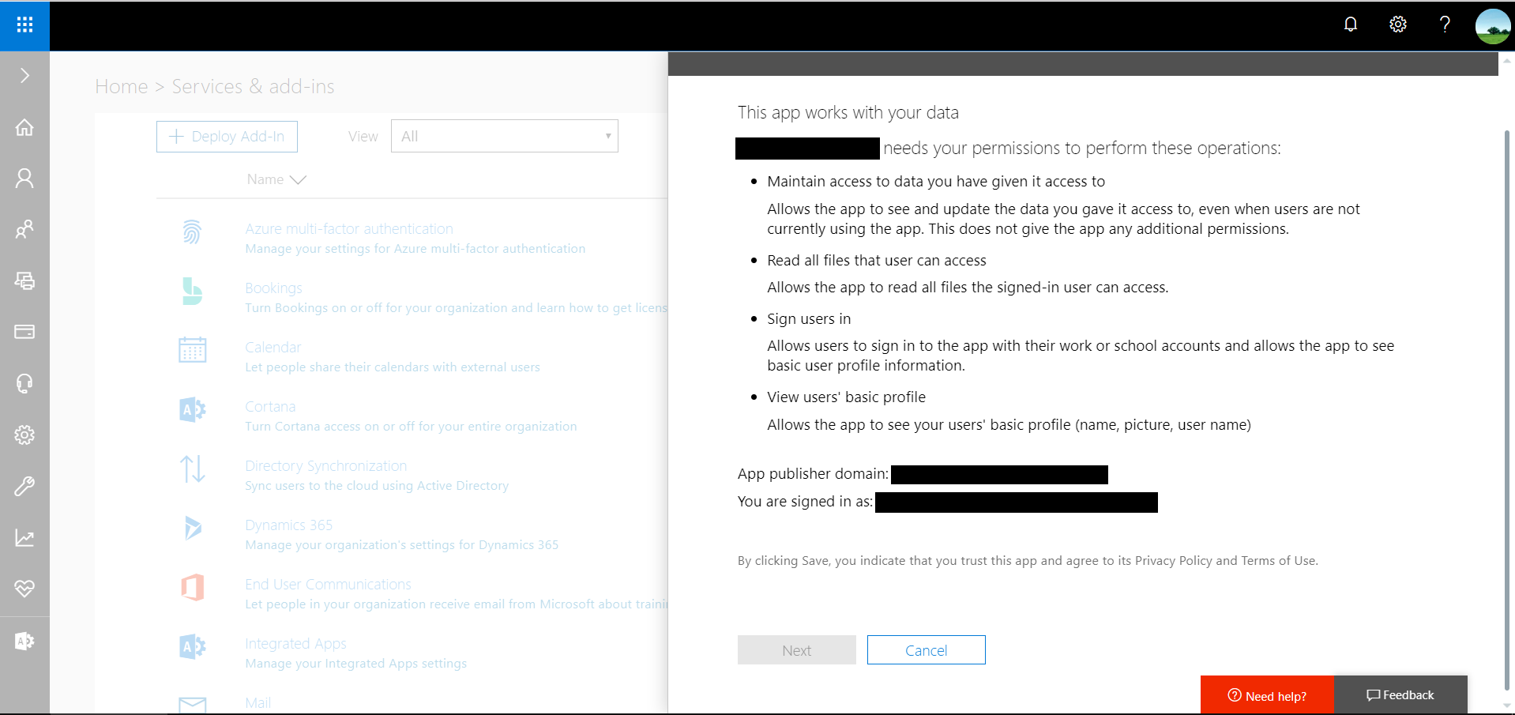
Task: Open Setup with the wrench icon
Action: 24,486
